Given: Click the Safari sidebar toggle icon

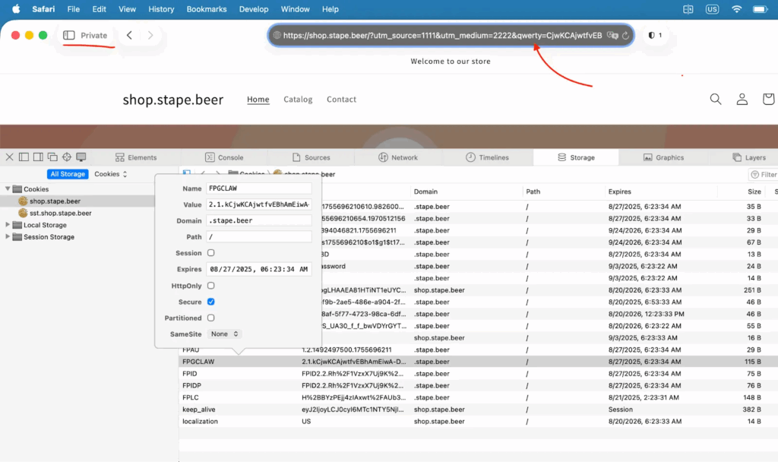Looking at the screenshot, I should coord(69,35).
